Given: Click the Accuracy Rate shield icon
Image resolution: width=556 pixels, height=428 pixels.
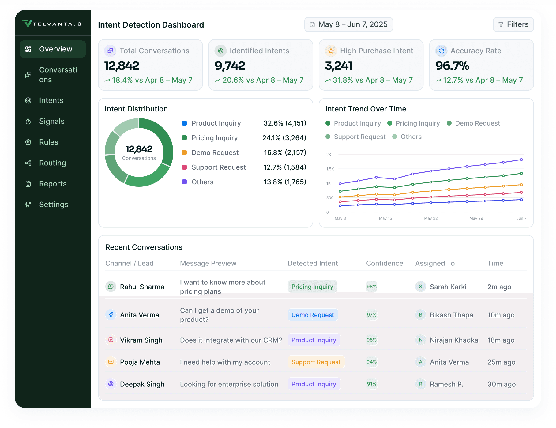Looking at the screenshot, I should tap(441, 51).
